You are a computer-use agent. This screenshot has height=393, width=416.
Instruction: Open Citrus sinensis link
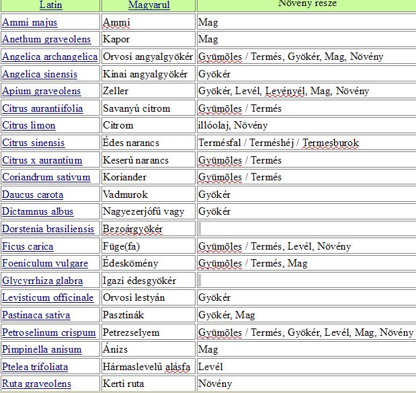pos(34,143)
